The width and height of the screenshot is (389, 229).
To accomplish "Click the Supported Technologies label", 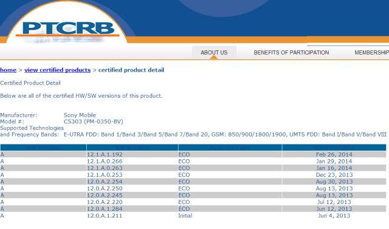I will (x=32, y=128).
